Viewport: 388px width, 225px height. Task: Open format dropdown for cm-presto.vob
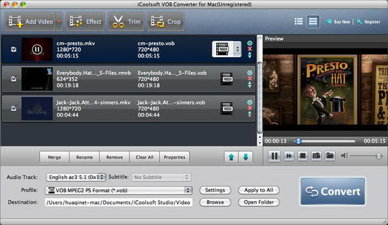pos(226,49)
